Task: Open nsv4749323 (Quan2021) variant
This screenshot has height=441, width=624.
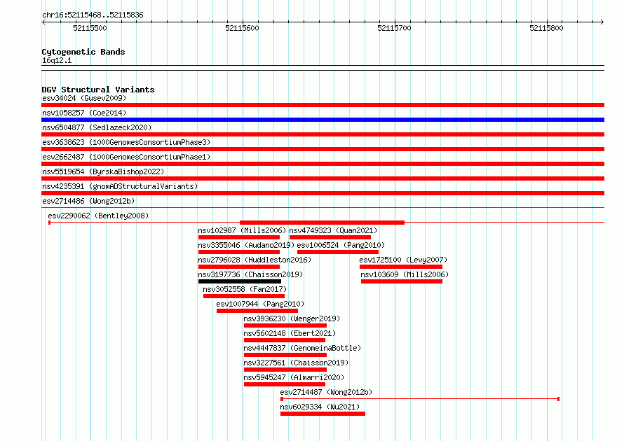Action: point(333,230)
